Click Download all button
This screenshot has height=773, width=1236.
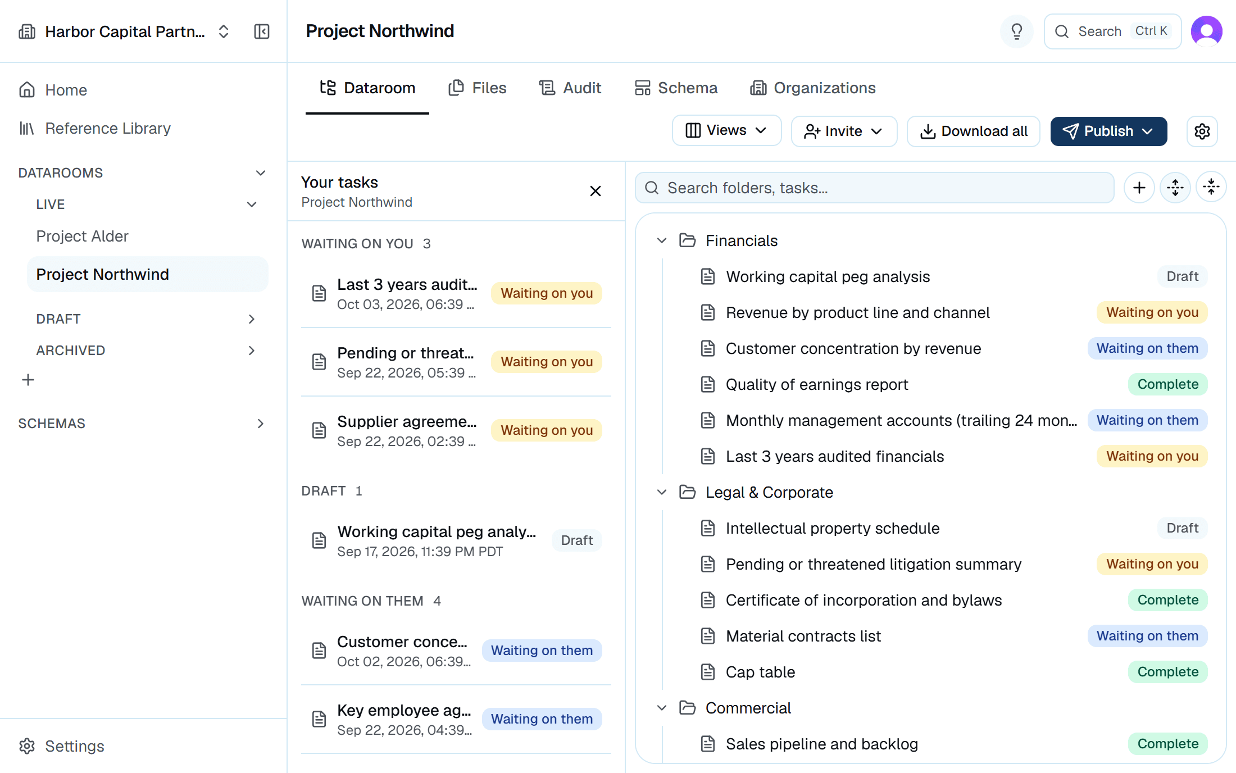pos(973,131)
